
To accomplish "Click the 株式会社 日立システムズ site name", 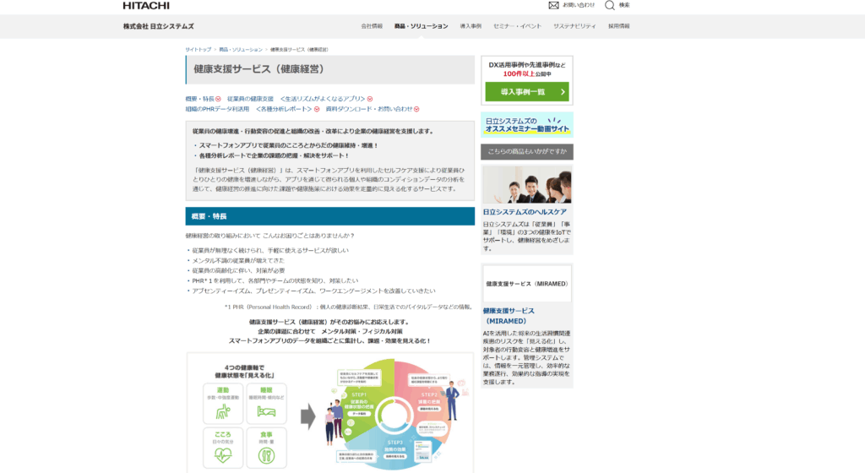I will (158, 26).
